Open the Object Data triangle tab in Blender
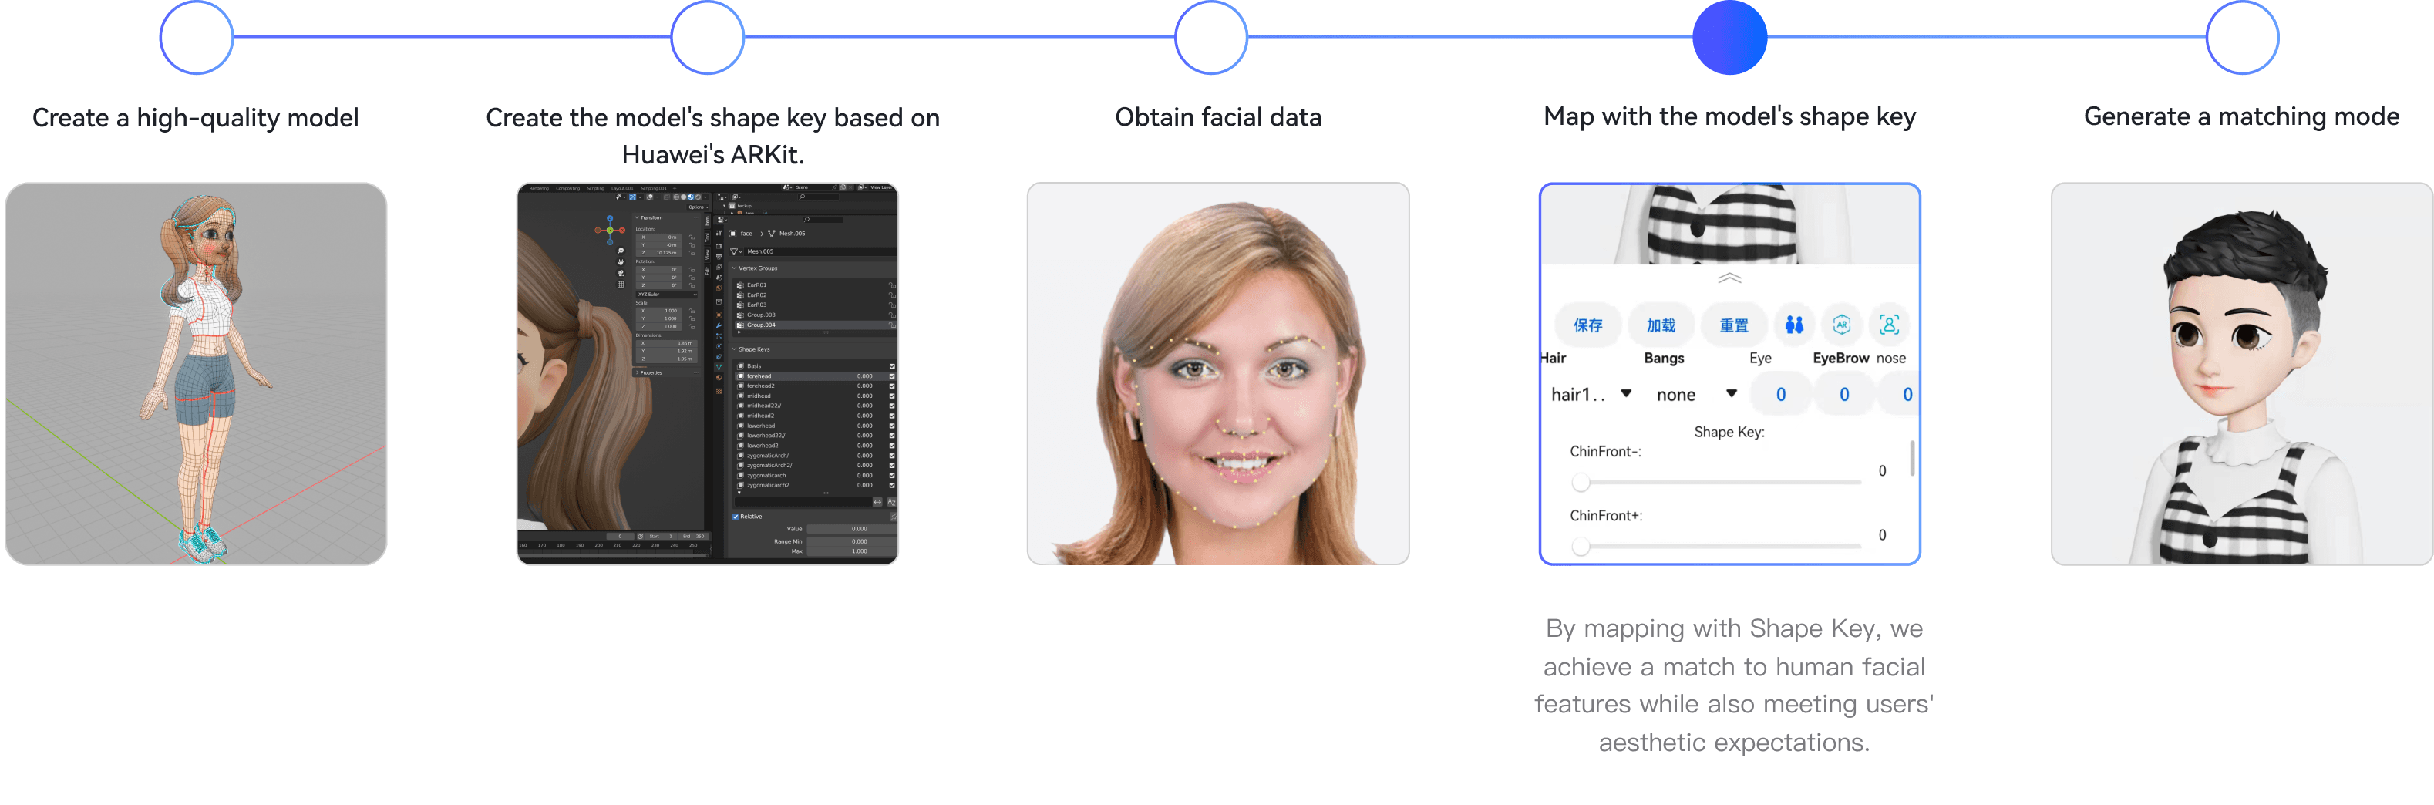Viewport: 2434px width, 805px height. tap(719, 366)
